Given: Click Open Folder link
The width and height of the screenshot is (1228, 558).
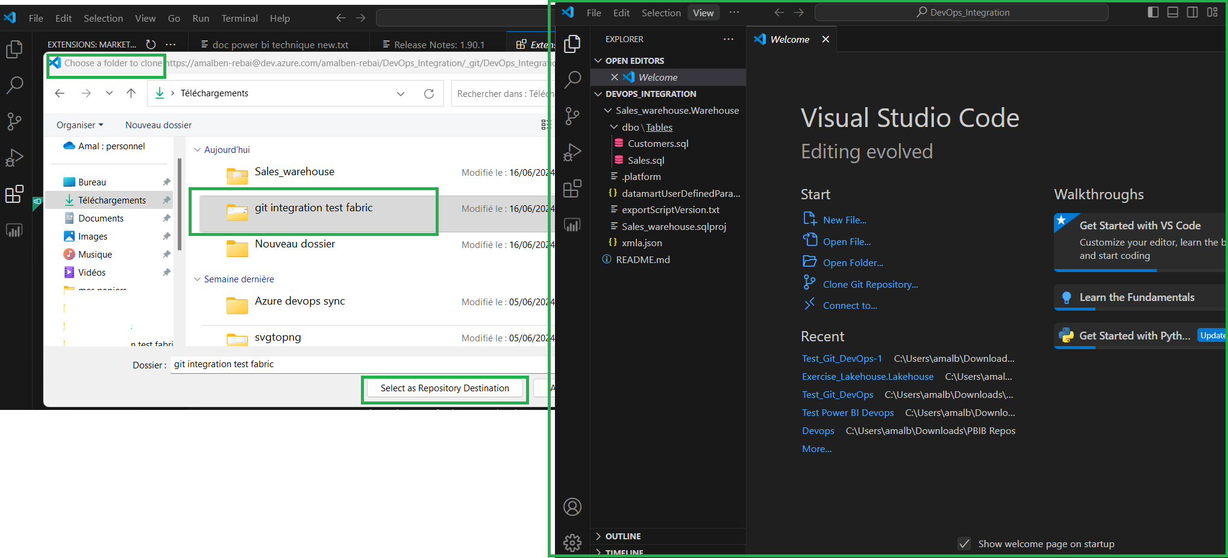Looking at the screenshot, I should click(x=853, y=262).
